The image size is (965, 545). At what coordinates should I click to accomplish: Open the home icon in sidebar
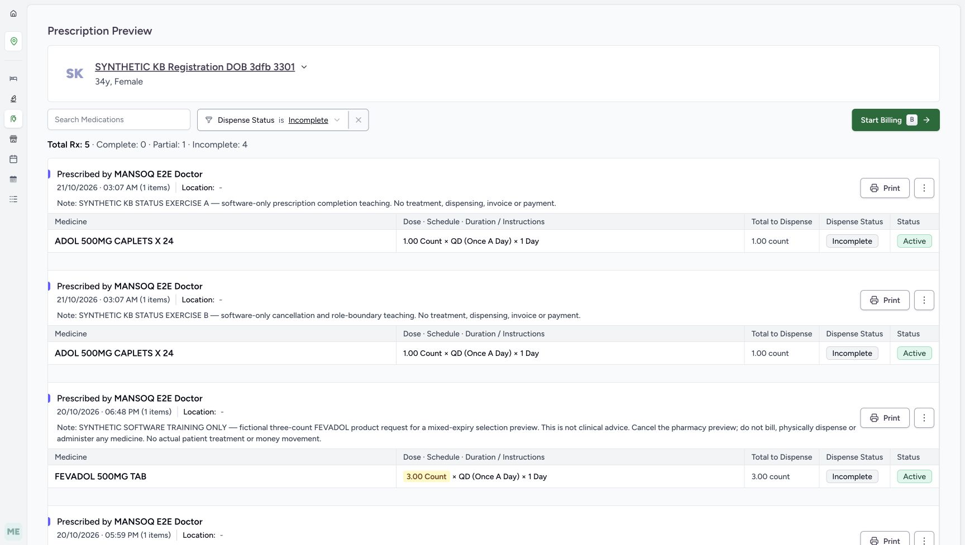point(13,13)
